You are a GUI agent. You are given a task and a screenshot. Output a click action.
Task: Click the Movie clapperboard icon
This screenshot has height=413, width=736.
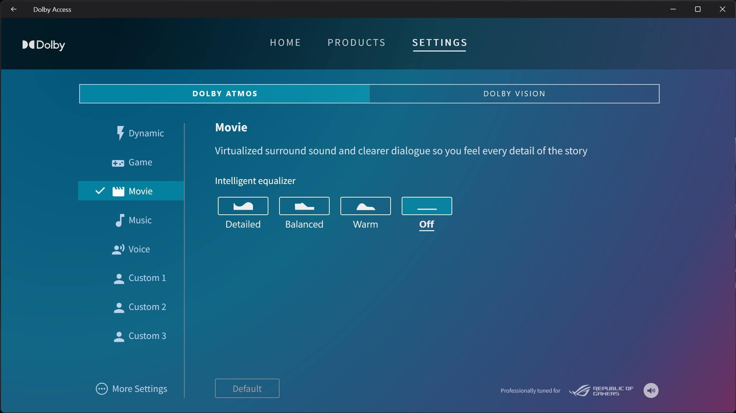point(118,191)
